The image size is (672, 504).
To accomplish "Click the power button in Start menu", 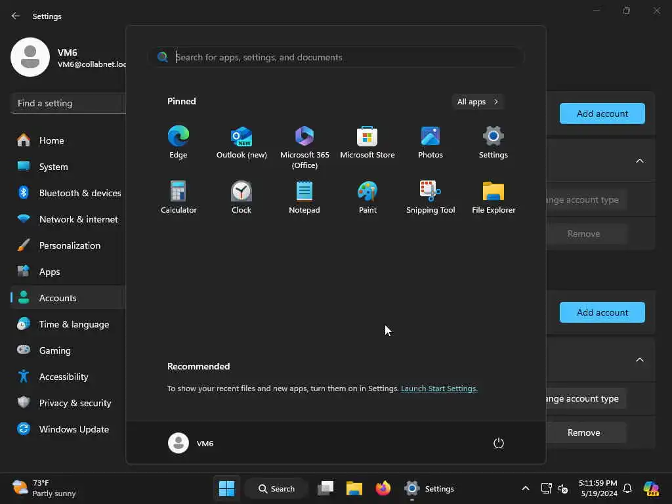I will (499, 443).
